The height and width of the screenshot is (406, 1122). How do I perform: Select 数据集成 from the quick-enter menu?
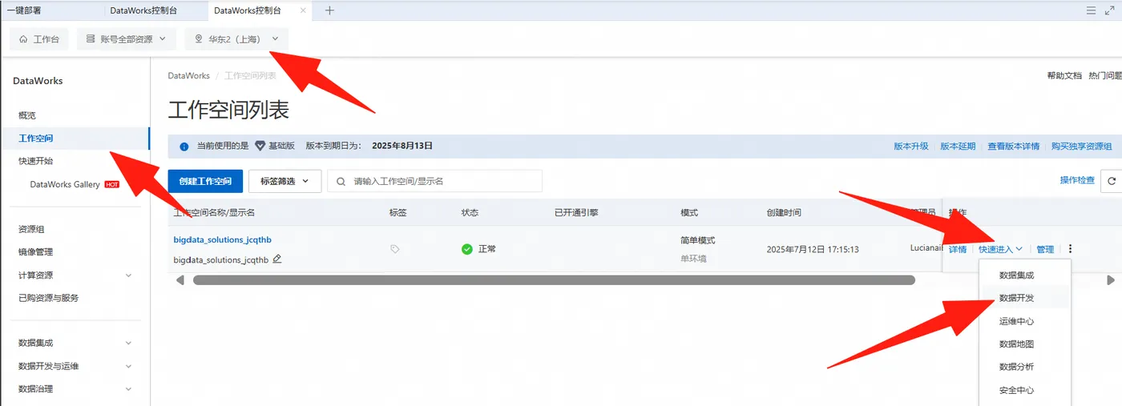click(x=1016, y=275)
